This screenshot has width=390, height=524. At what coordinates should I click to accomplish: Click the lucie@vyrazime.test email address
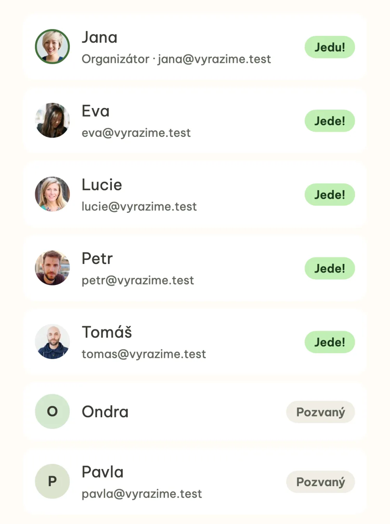pos(139,206)
